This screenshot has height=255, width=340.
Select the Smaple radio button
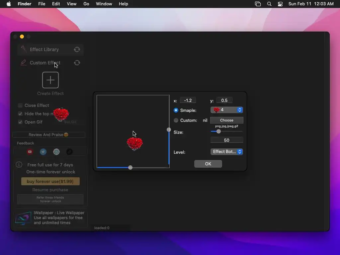pos(176,110)
